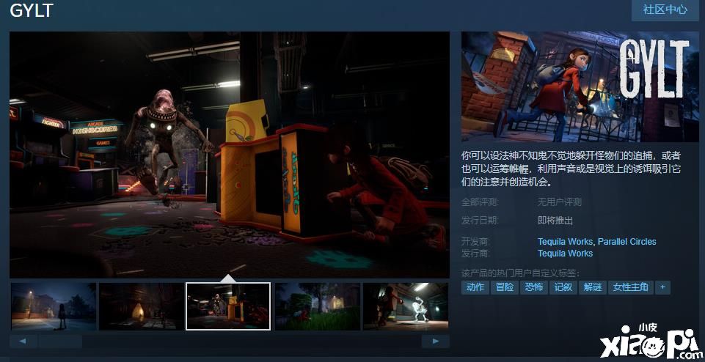
Task: Open the Tequila Works publisher link
Action: (x=565, y=254)
